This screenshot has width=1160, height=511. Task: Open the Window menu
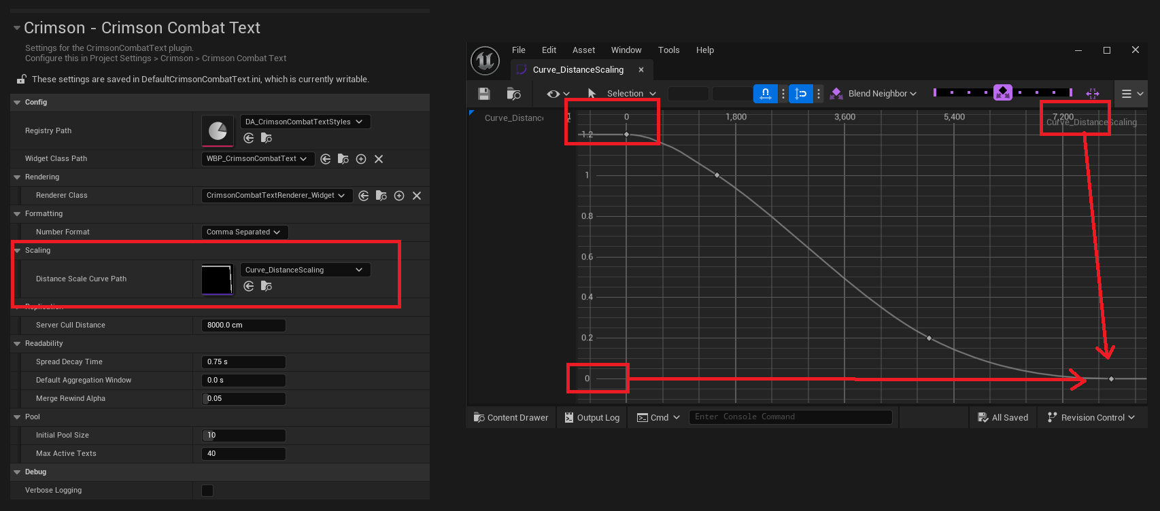pyautogui.click(x=626, y=50)
